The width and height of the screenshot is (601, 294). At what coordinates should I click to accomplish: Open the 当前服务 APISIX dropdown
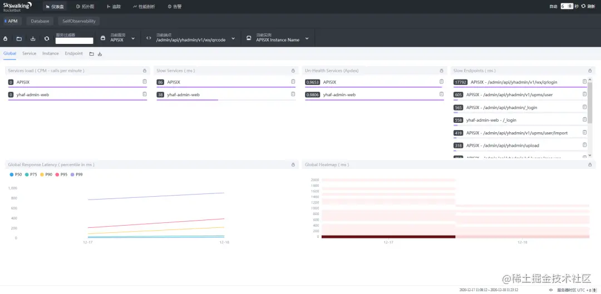coord(117,38)
